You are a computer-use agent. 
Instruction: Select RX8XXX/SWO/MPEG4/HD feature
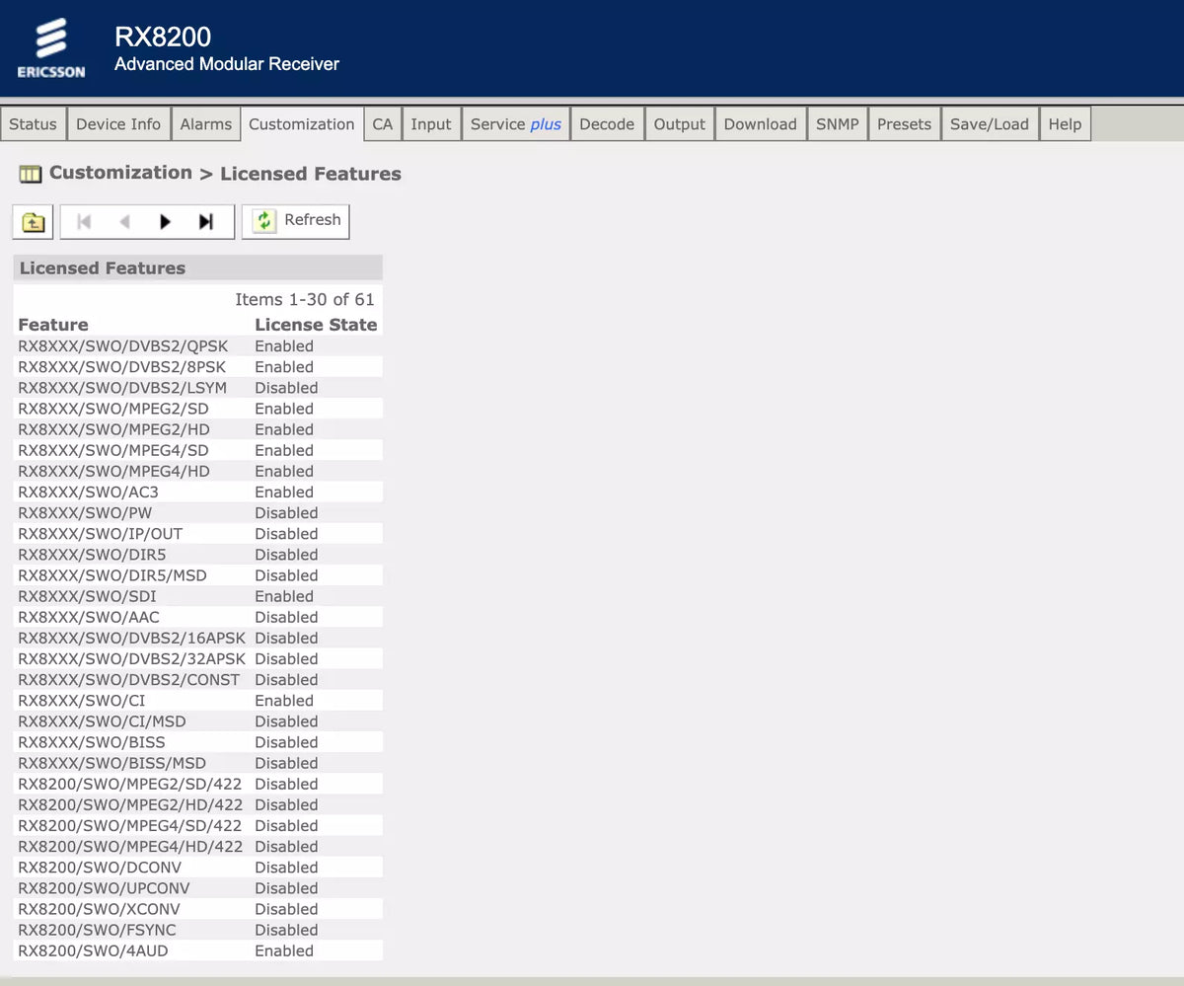pyautogui.click(x=114, y=471)
